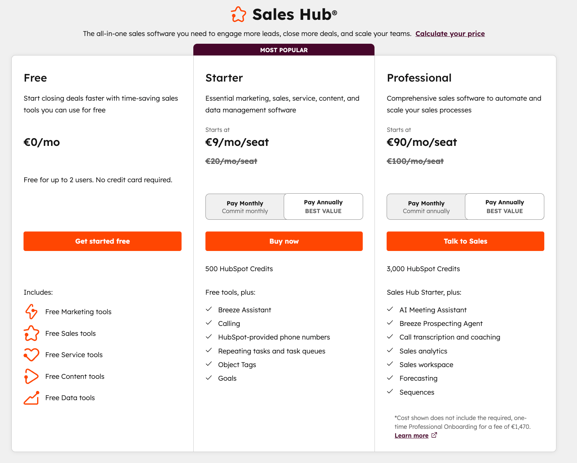Expand details for AI Meeting Assistant feature
Viewport: 577px width, 463px height.
433,310
